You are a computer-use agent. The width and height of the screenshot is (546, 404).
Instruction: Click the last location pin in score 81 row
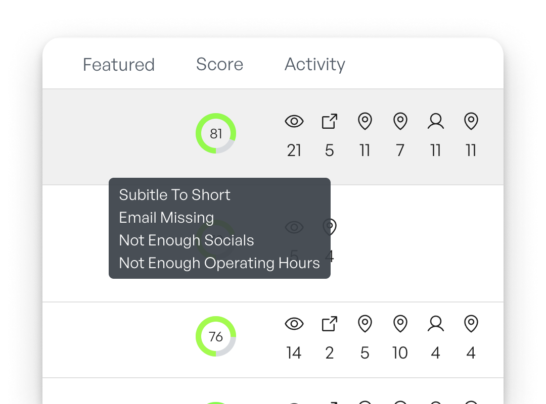pos(471,122)
